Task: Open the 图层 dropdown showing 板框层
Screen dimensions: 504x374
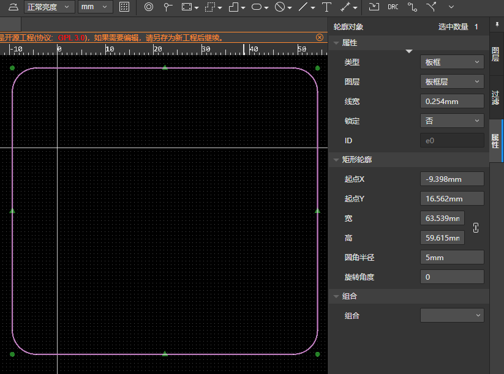Action: tap(452, 81)
